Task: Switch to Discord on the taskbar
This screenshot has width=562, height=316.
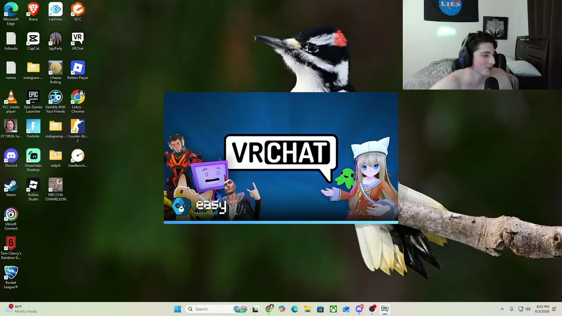Action: [x=359, y=309]
